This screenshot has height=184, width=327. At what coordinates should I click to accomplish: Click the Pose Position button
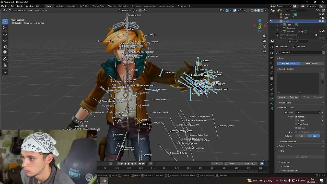[288, 63]
